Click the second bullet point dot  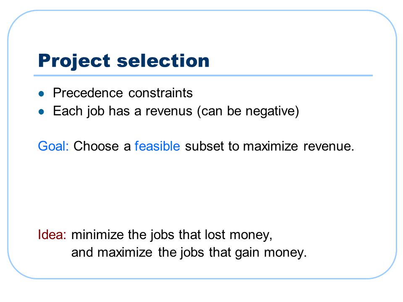click(41, 112)
